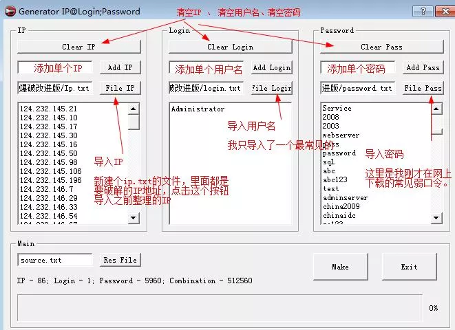Click the Clear IP button

pyautogui.click(x=79, y=47)
